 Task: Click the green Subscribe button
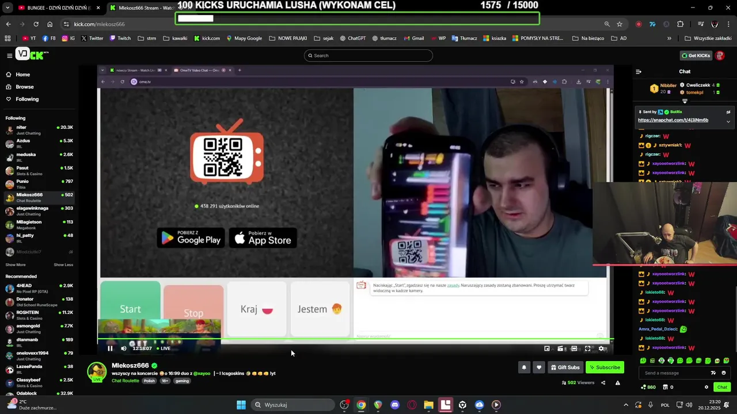pos(605,367)
